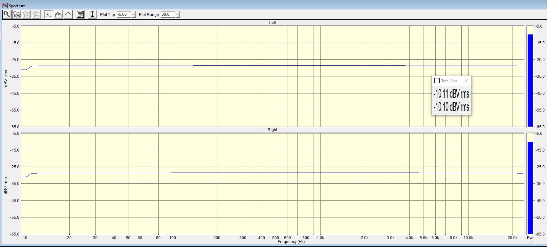This screenshot has height=247, width=547.
Task: Click the Plot Range: label
Action: tap(149, 15)
